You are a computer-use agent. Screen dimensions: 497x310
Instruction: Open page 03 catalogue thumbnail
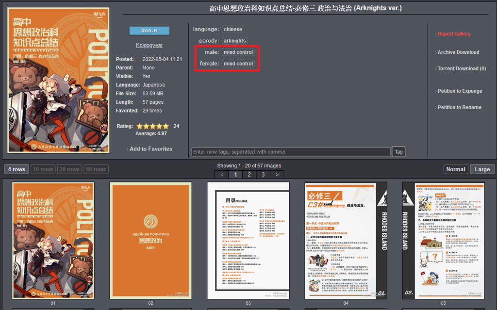click(248, 240)
